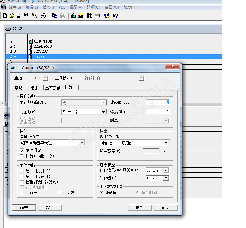The image size is (246, 228).
Task: Open the PLC menu
Action: point(62,7)
